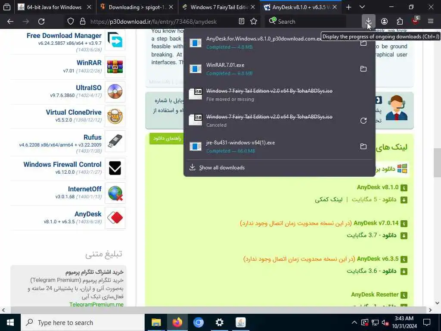
Task: Open File Explorer from the taskbar
Action: pyautogui.click(x=156, y=322)
